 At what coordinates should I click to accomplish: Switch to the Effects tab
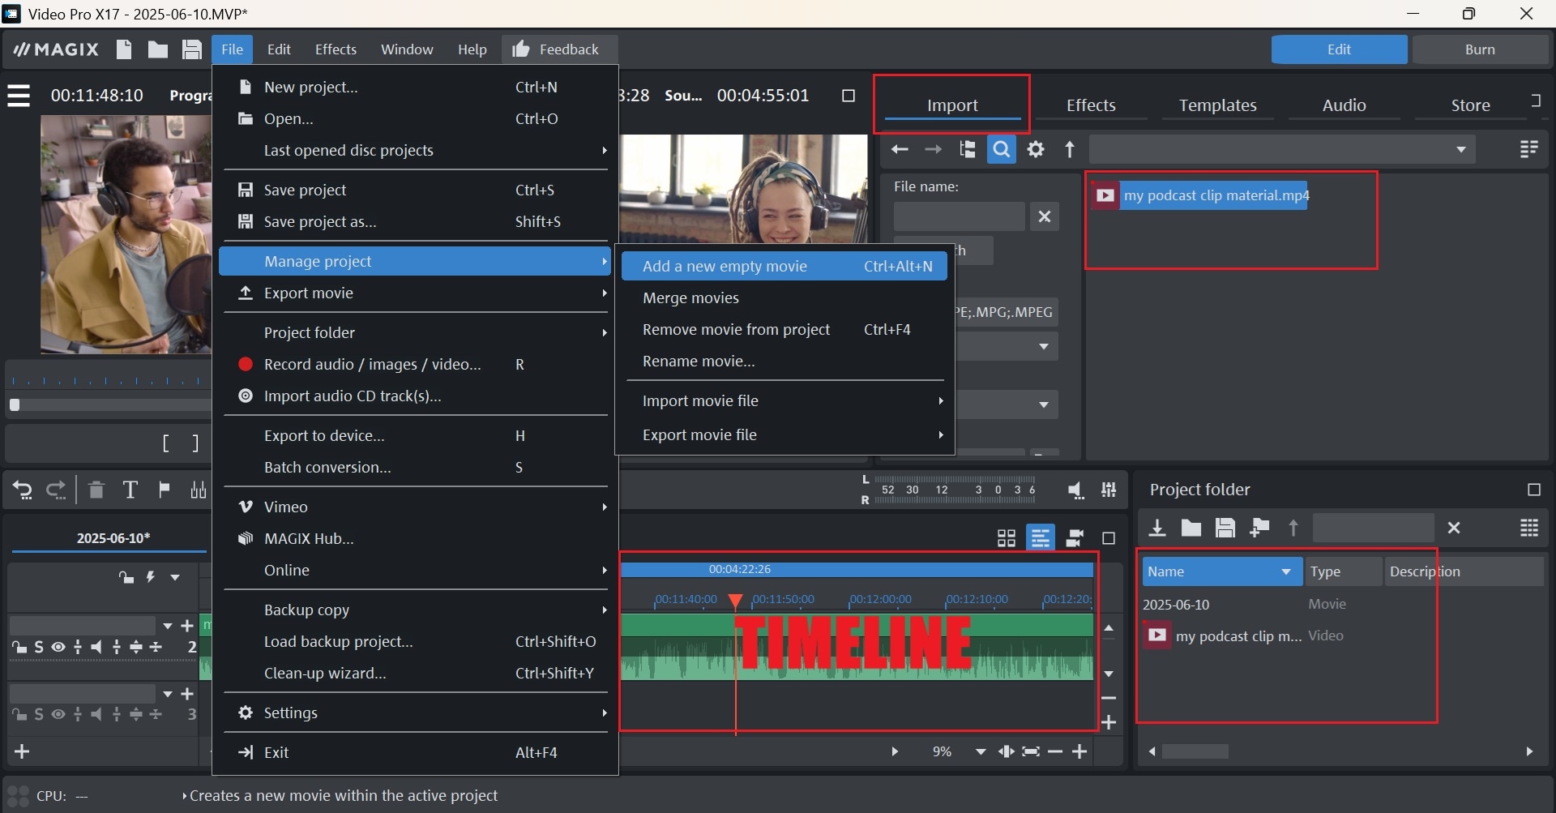pos(1091,105)
